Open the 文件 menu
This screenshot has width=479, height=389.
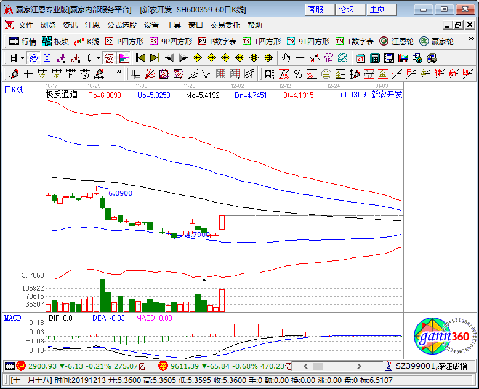(26, 25)
